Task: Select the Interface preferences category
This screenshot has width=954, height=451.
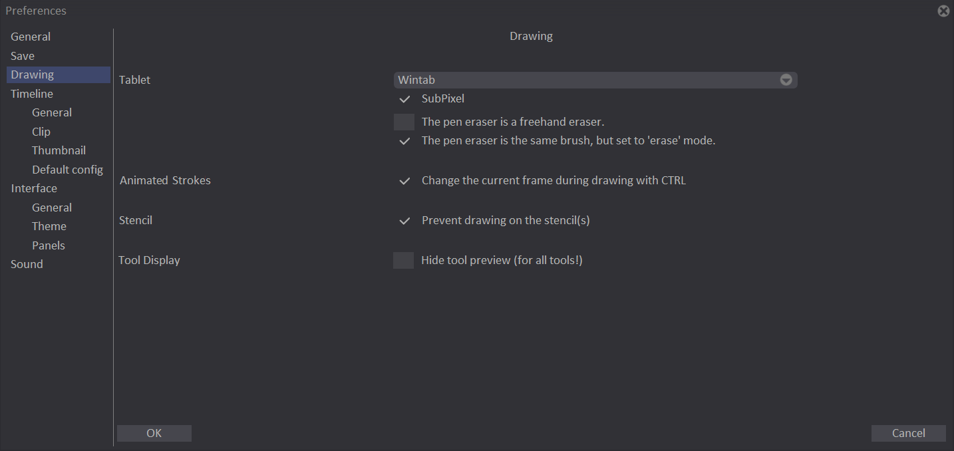Action: tap(34, 188)
